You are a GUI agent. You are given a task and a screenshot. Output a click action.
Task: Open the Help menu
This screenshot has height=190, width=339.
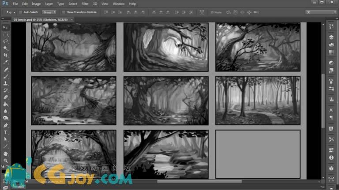coord(132,4)
